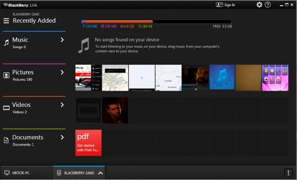Collapse the BLACKBERRY-2A6D device panel chevron
Image resolution: width=297 pixels, height=180 pixels.
[x=100, y=173]
